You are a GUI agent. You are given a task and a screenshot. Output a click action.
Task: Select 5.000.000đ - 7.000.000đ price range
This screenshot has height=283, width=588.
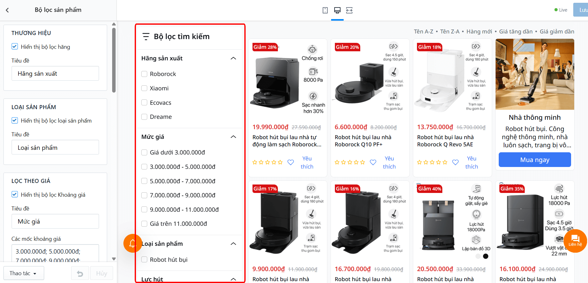[x=144, y=181]
